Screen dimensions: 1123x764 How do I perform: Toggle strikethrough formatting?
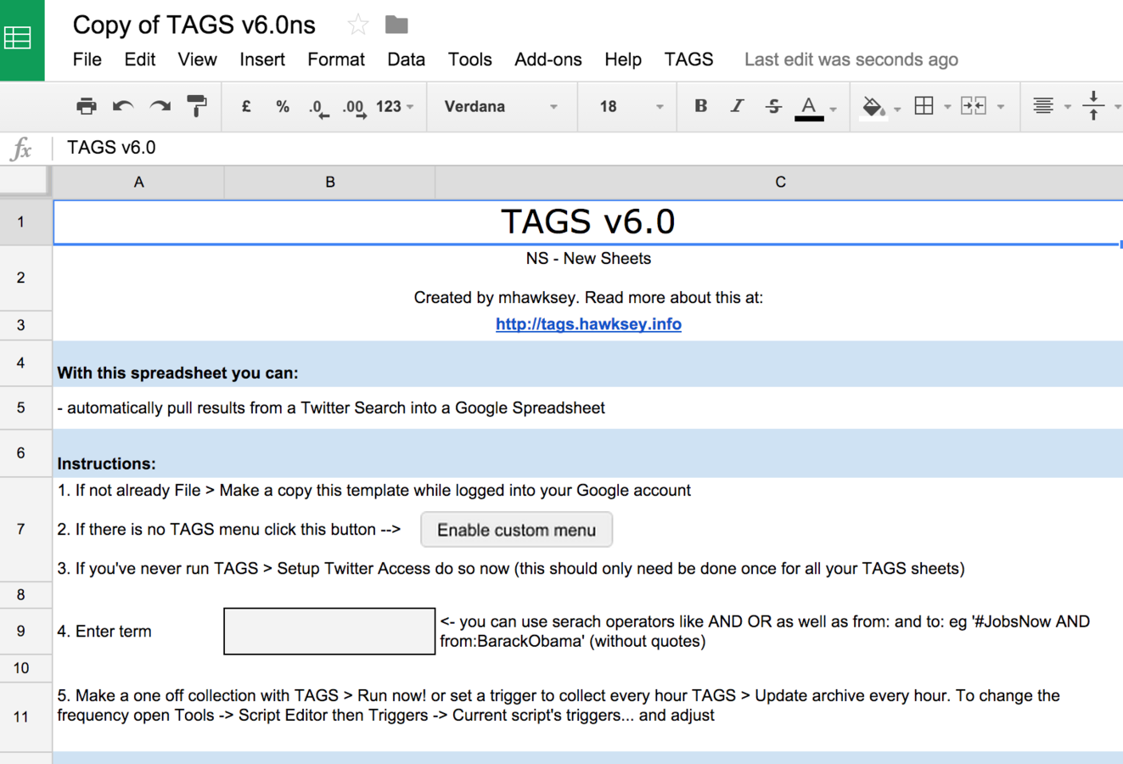[x=773, y=106]
